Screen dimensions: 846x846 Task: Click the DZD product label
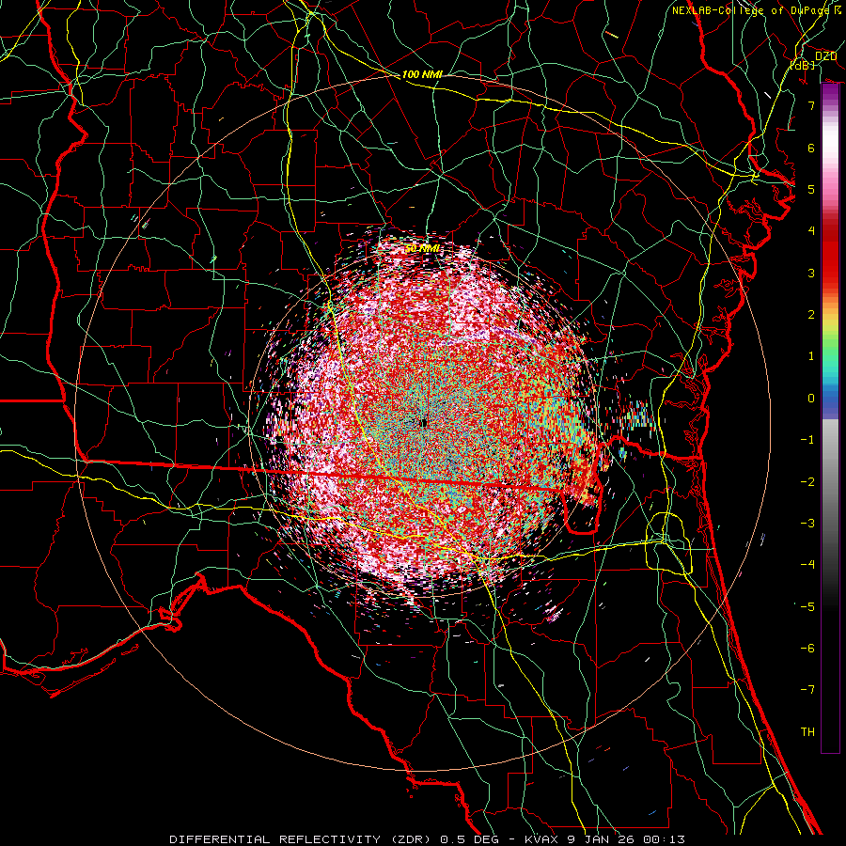[825, 56]
